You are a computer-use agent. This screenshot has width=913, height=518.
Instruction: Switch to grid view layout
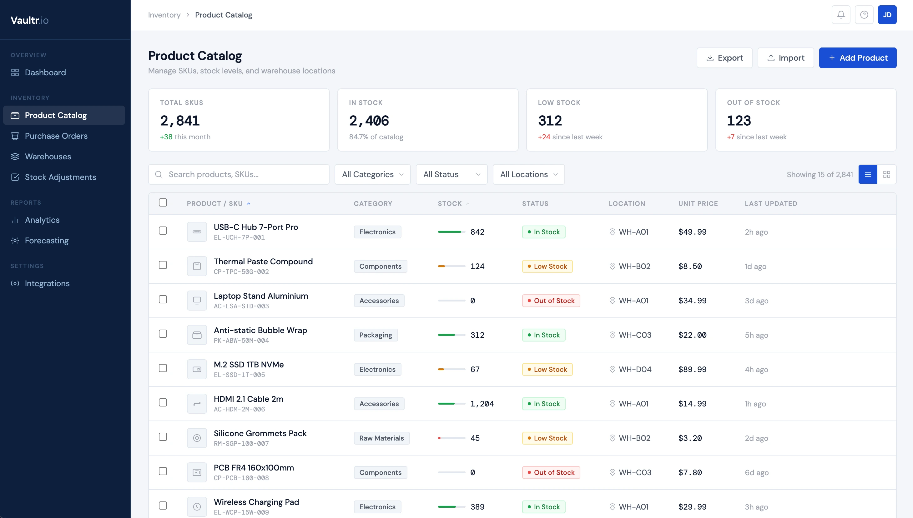887,174
